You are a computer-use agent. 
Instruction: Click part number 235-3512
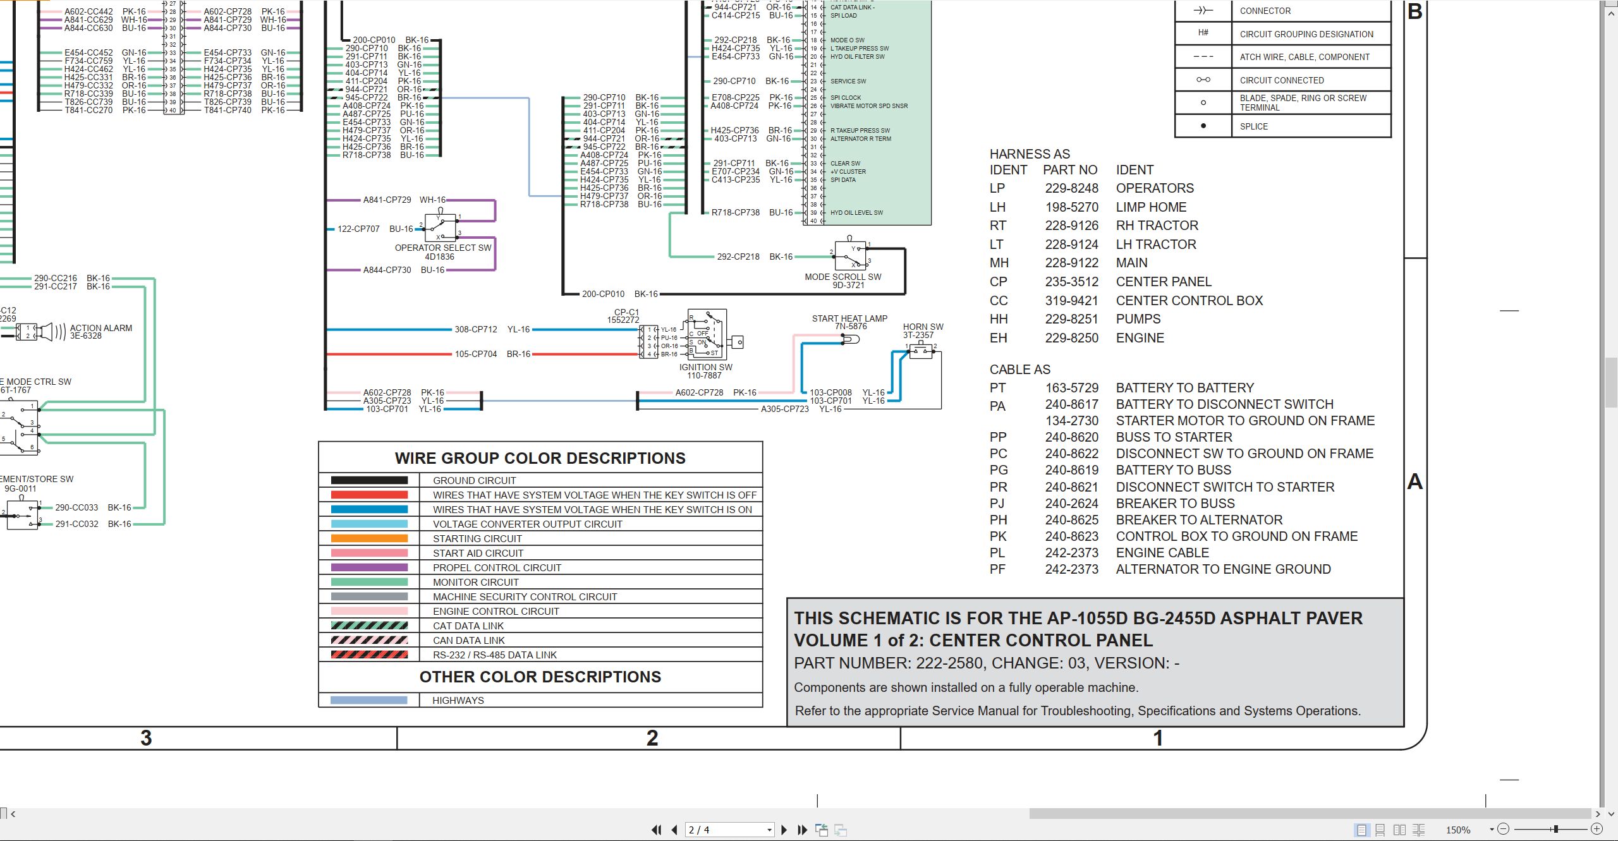(x=1072, y=282)
